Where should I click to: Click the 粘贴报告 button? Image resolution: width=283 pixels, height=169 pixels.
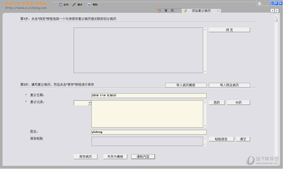pyautogui.click(x=221, y=139)
